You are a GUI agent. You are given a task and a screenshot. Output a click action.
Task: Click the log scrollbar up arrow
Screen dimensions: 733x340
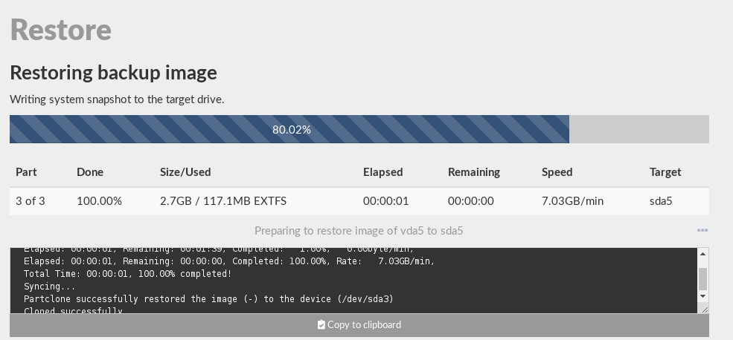[702, 255]
